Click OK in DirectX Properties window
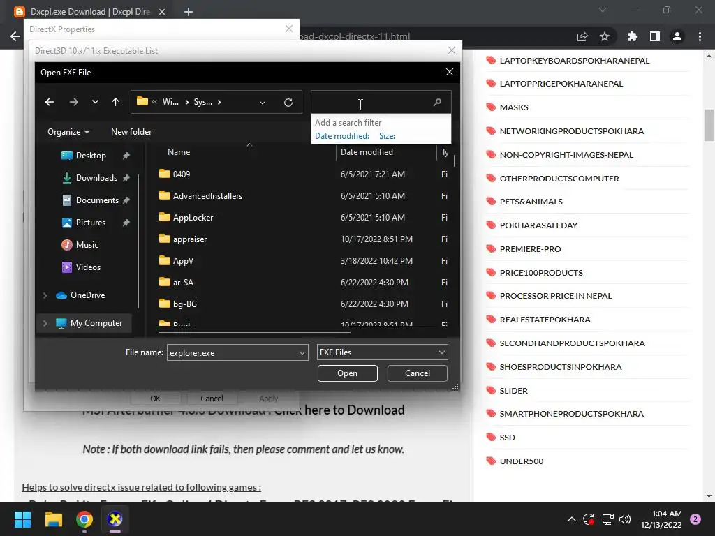Viewport: 715px width, 536px height. point(156,399)
